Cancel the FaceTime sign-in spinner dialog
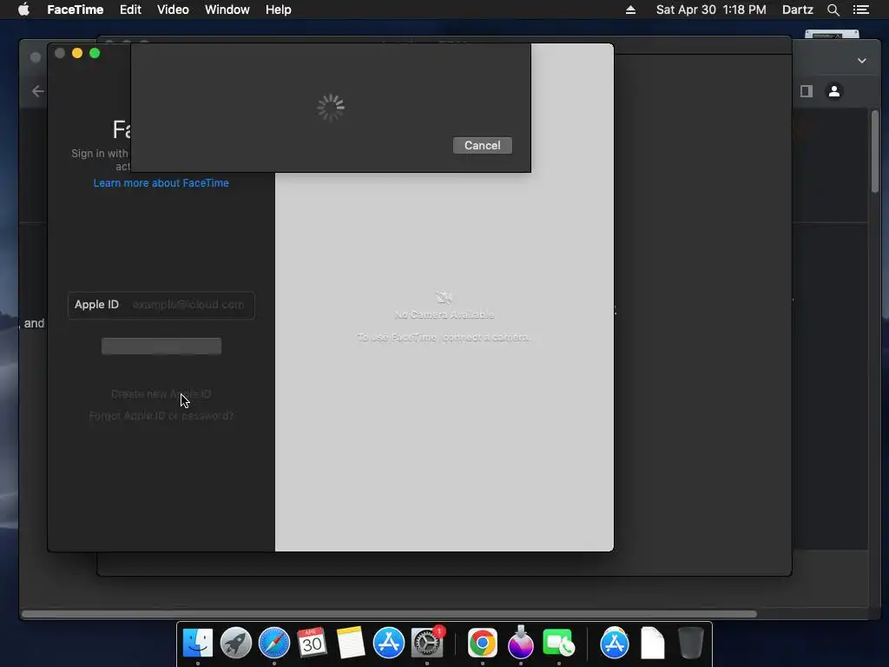 coord(482,145)
